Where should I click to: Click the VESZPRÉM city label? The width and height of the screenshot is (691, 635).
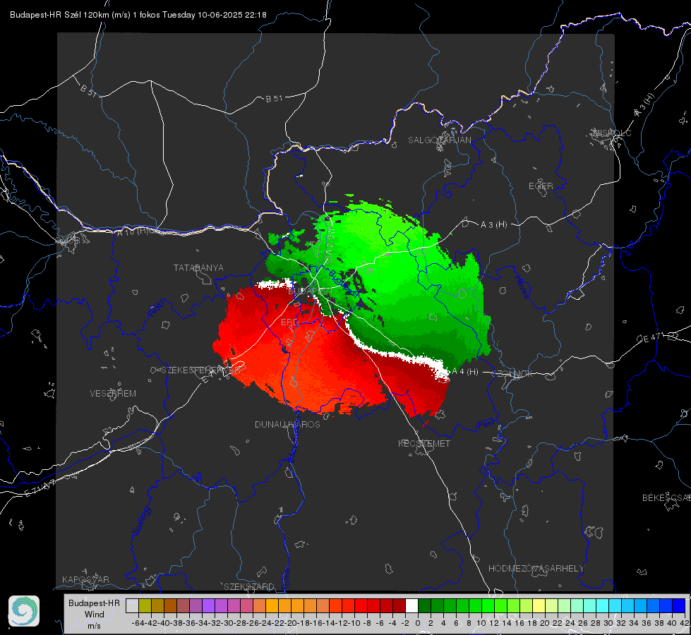pyautogui.click(x=113, y=393)
